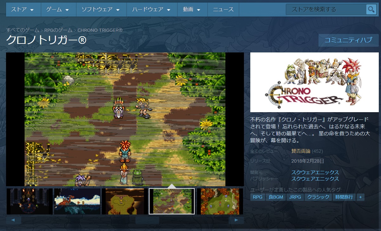The image size is (381, 231).
Task: Expand the ゲーム dropdown menu
Action: tap(58, 10)
